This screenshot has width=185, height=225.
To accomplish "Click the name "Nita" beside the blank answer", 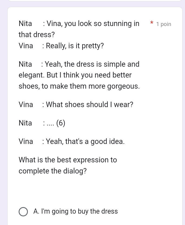I will (x=25, y=123).
